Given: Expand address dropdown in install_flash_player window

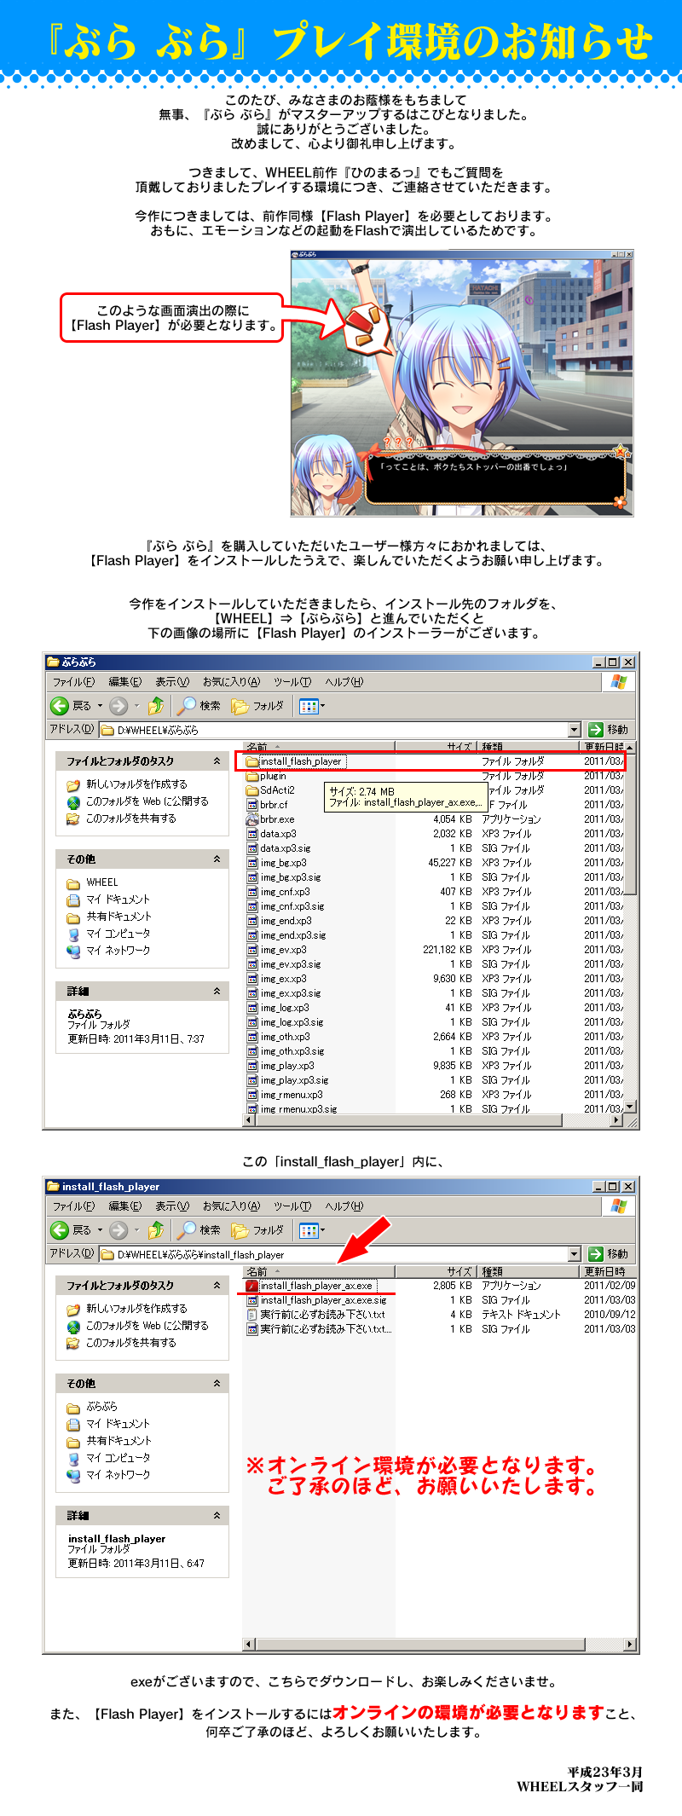Looking at the screenshot, I should pos(574,1253).
